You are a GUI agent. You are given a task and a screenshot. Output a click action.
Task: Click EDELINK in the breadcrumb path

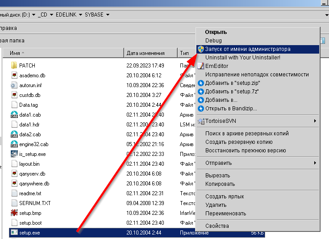tap(66, 15)
